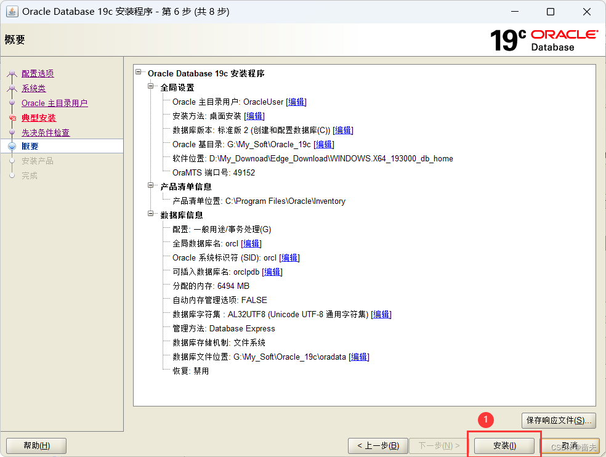606x457 pixels.
Task: Collapse the 全局设置 section
Action: tap(150, 87)
